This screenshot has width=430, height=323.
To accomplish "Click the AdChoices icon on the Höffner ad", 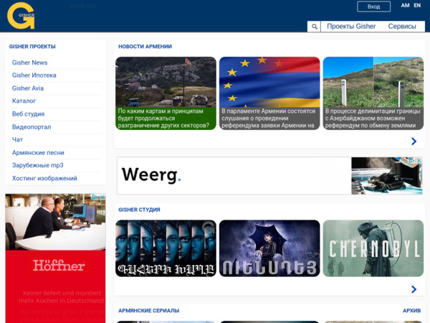I will (x=95, y=197).
